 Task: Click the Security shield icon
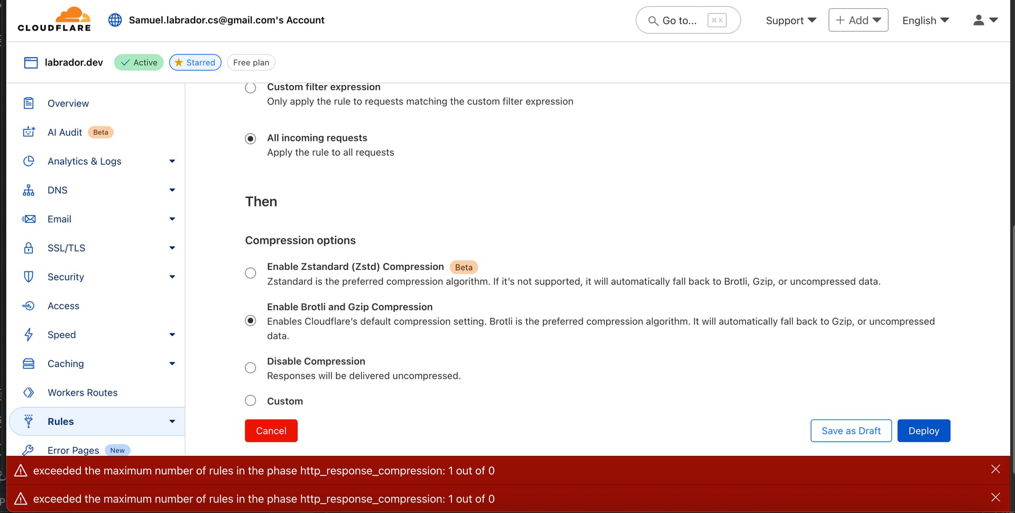click(x=29, y=277)
